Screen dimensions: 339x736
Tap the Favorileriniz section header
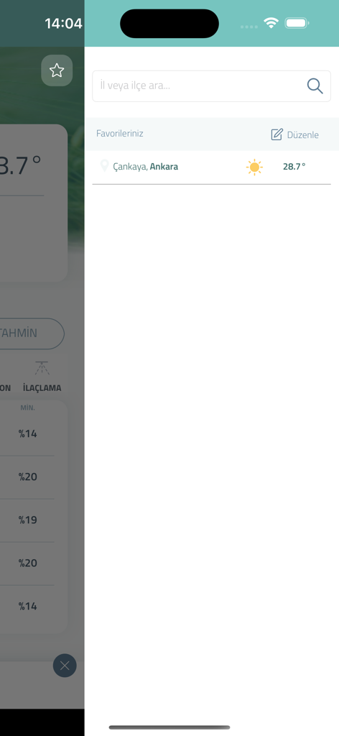point(119,133)
